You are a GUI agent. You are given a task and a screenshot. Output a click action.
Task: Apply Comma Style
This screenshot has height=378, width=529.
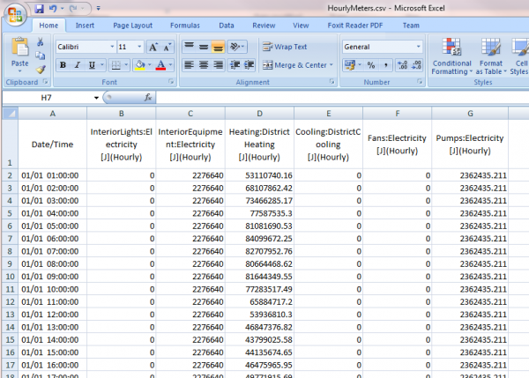(385, 65)
